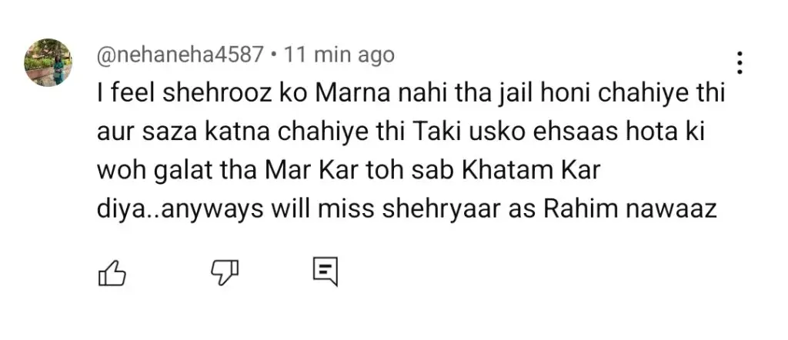Click the line beginning "woh galat tha"

pyautogui.click(x=349, y=171)
